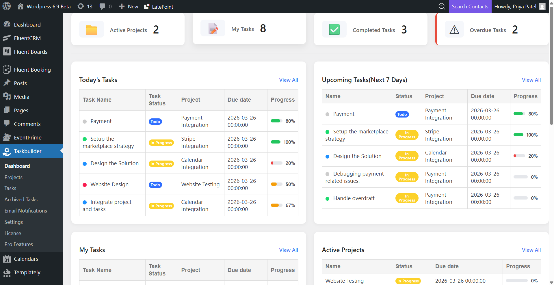The image size is (554, 285).
Task: Open Calendars from the sidebar
Action: 7,259
